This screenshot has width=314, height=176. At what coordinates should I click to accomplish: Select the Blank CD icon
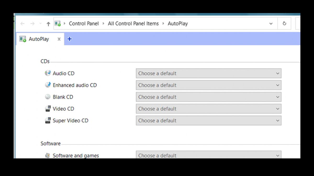click(48, 97)
